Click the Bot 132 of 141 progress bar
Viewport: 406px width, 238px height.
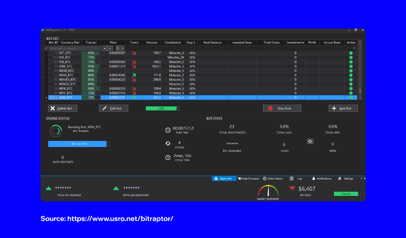click(x=77, y=144)
